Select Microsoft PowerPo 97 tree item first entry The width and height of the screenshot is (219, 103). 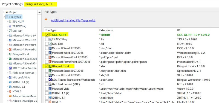pos(24,45)
